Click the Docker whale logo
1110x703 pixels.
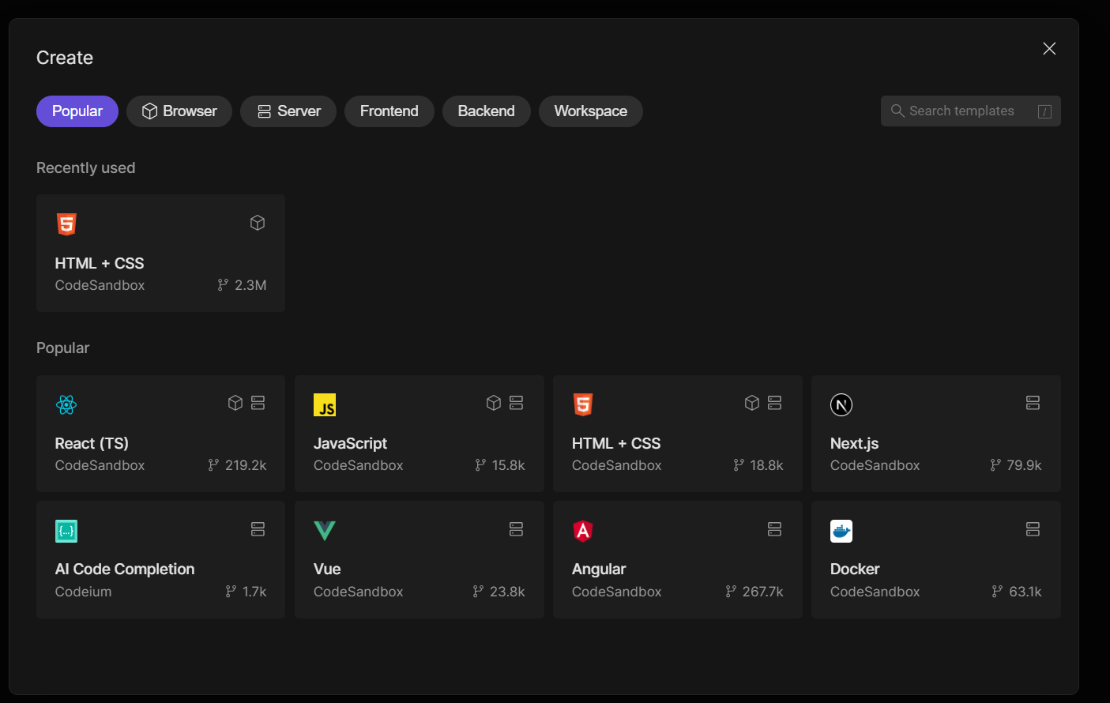point(841,531)
